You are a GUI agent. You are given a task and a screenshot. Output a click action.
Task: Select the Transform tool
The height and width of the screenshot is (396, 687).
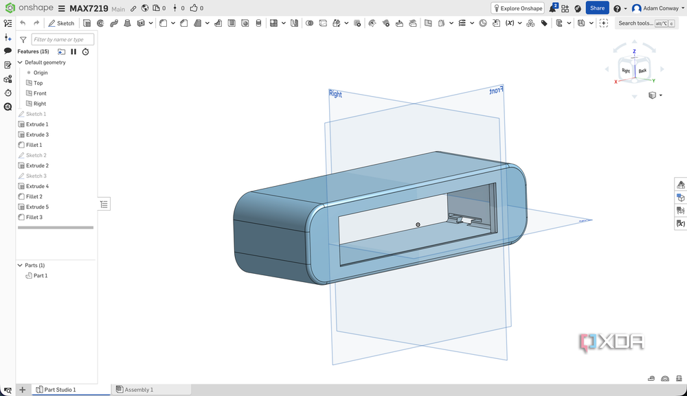point(337,23)
